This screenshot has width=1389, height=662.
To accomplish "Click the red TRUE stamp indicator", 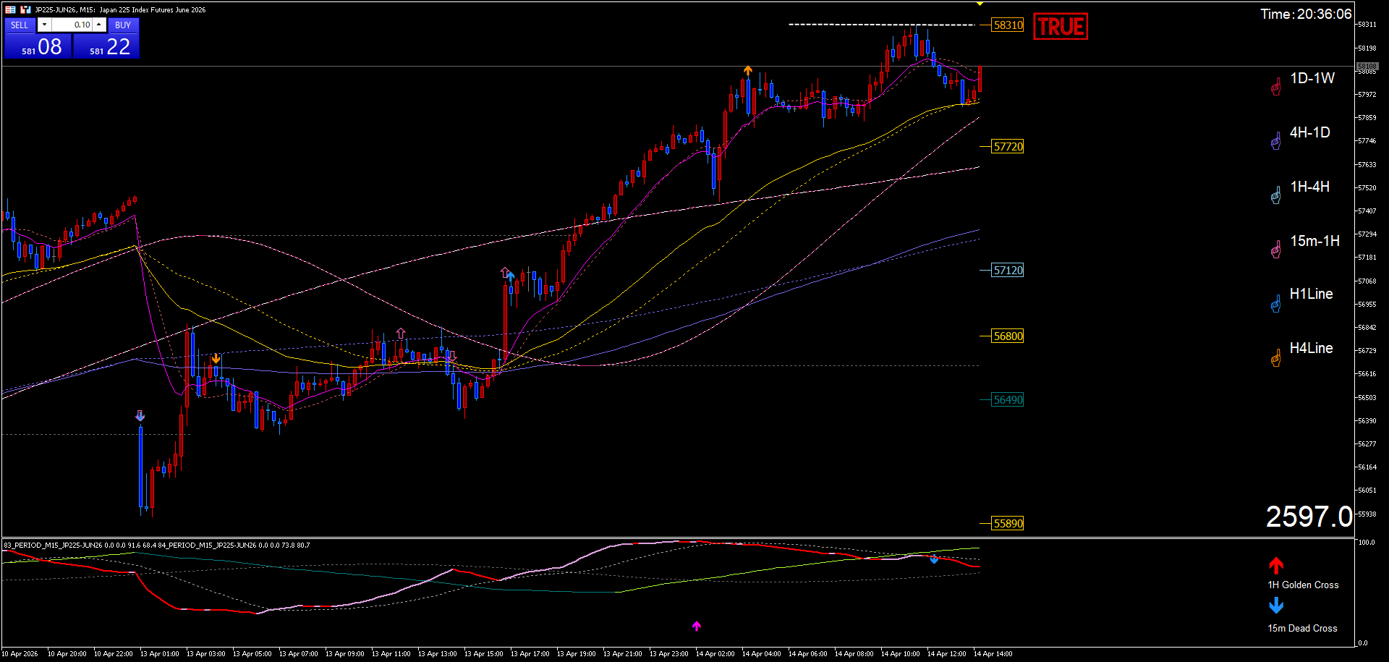I will click(1060, 27).
